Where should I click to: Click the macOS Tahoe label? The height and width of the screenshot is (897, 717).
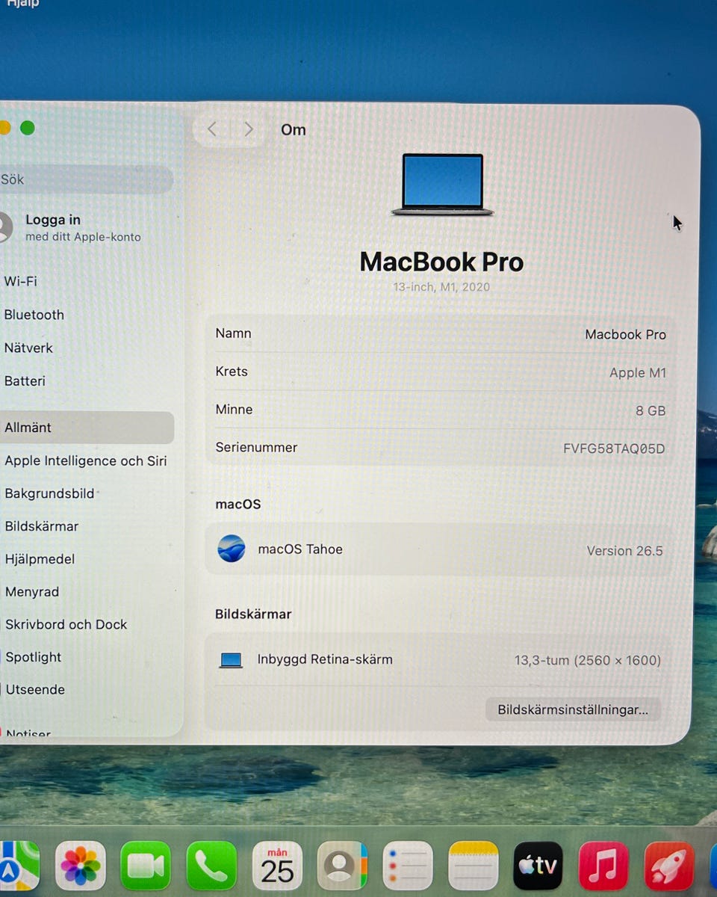[300, 549]
